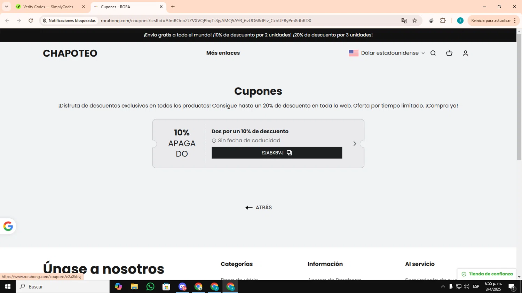Open the user account icon
Viewport: 522px width, 293px height.
(x=465, y=53)
